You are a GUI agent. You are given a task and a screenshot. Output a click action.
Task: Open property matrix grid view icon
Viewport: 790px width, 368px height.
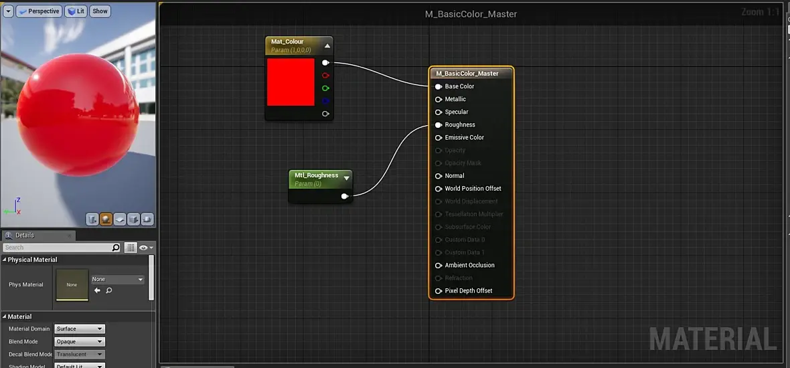(x=131, y=247)
